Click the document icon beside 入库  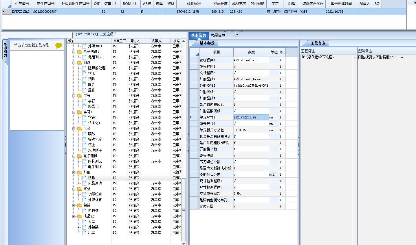point(84,222)
